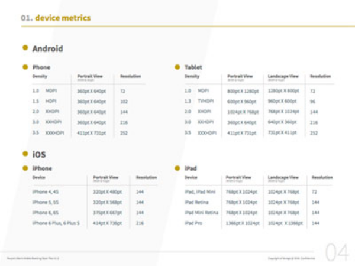Click the yellow bullet next to iPad
Screen dimensions: 355x267
(177, 168)
